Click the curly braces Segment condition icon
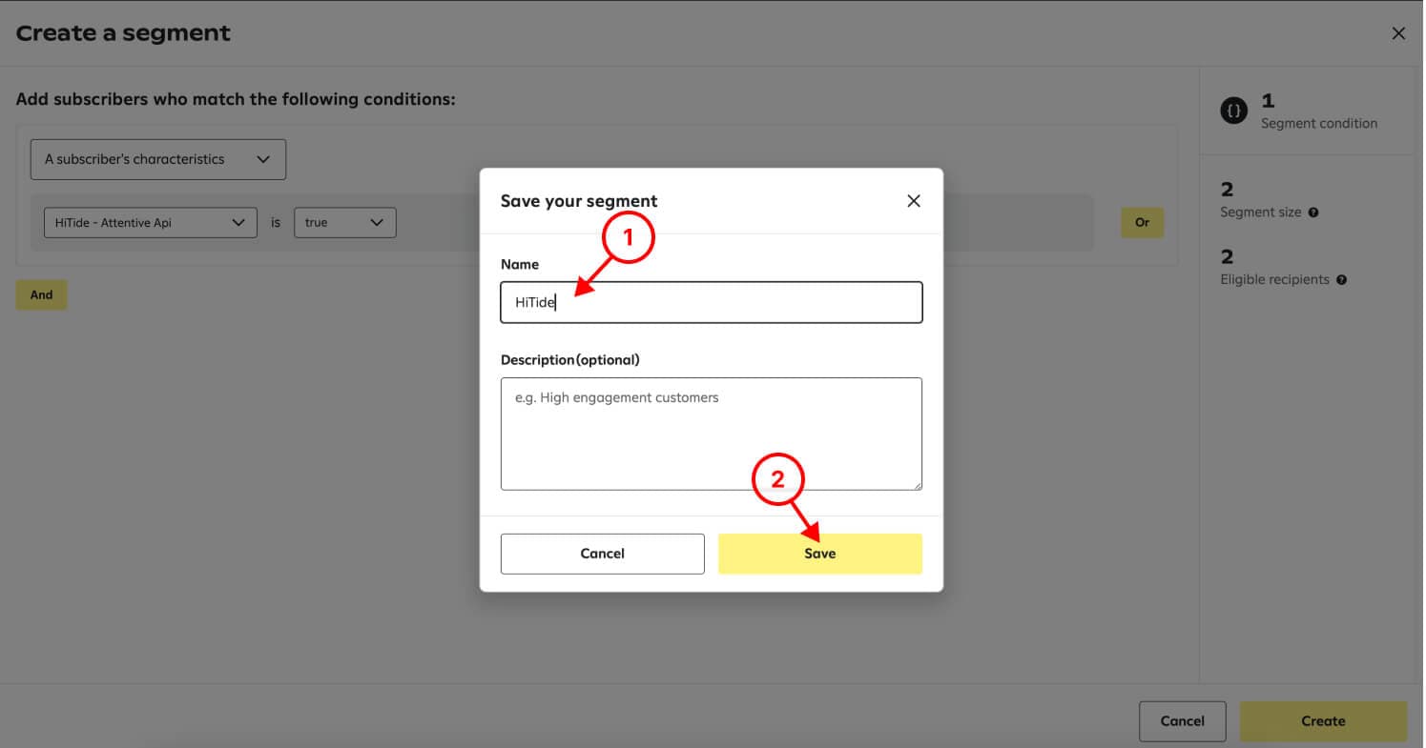This screenshot has height=748, width=1426. (x=1233, y=111)
